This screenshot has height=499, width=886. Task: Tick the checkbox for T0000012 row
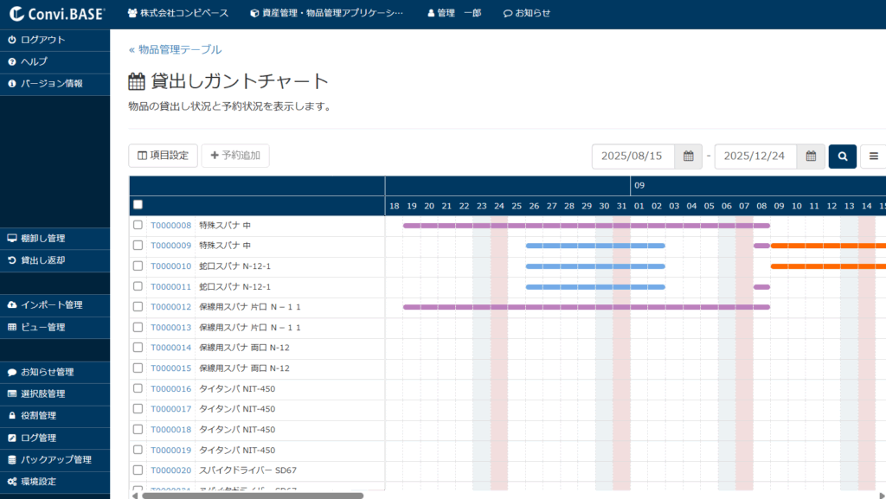click(138, 307)
